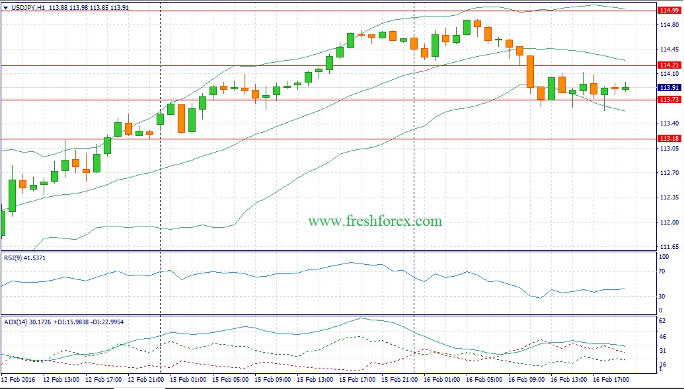Click the 15 Feb 01:00 time label

tap(187, 380)
